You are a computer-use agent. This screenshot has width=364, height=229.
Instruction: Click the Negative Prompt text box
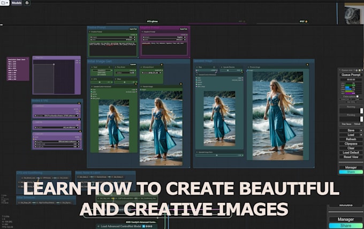[x=164, y=48]
